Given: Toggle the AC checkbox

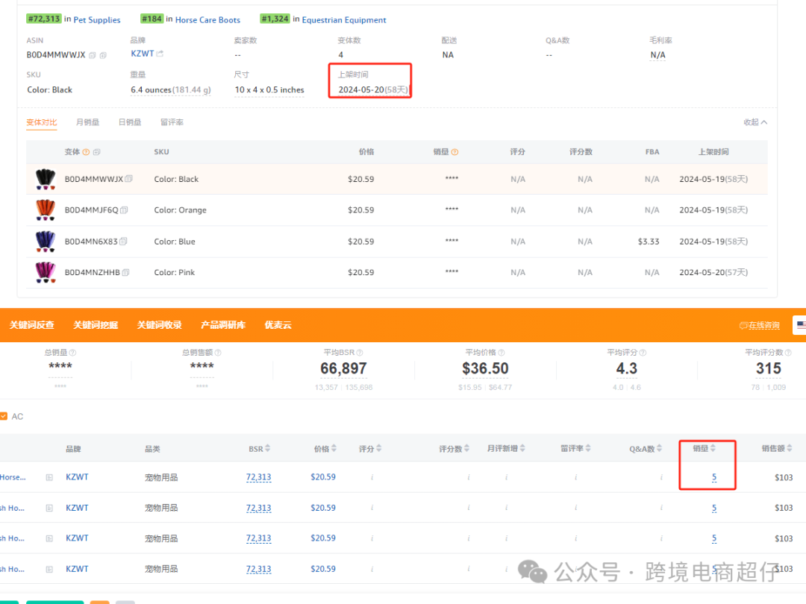Looking at the screenshot, I should coord(4,416).
